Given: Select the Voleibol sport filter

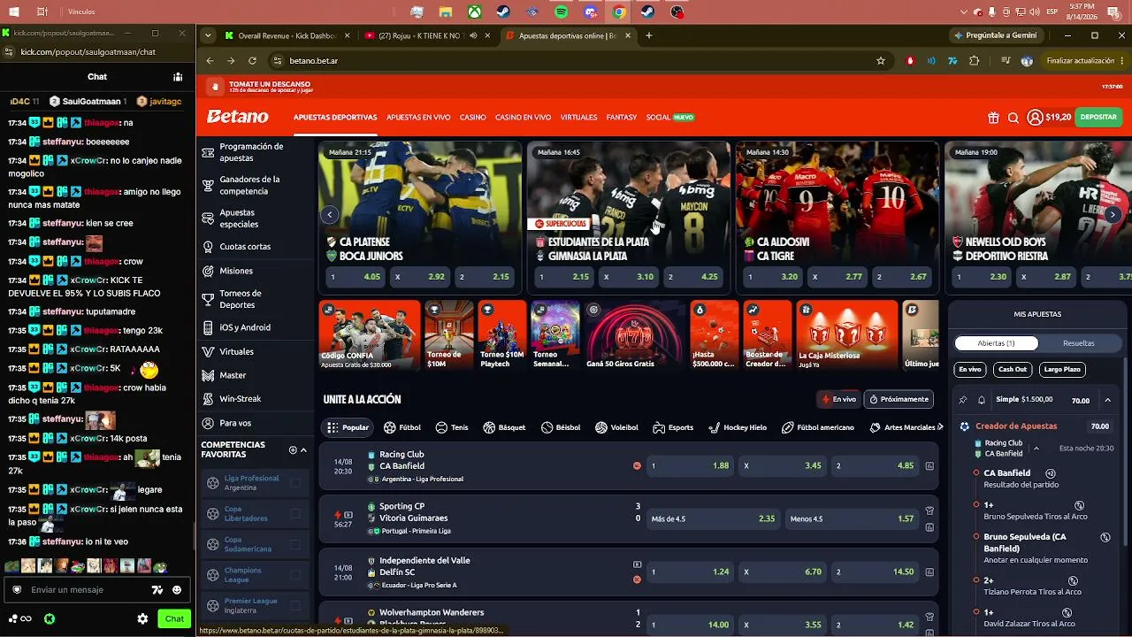Looking at the screenshot, I should (616, 427).
